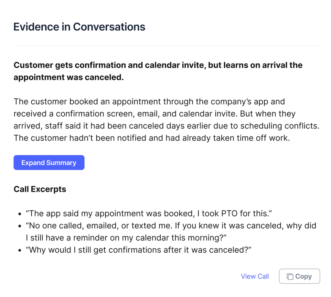
Task: Click the bullet before the PTO excerpt
Action: 20,214
